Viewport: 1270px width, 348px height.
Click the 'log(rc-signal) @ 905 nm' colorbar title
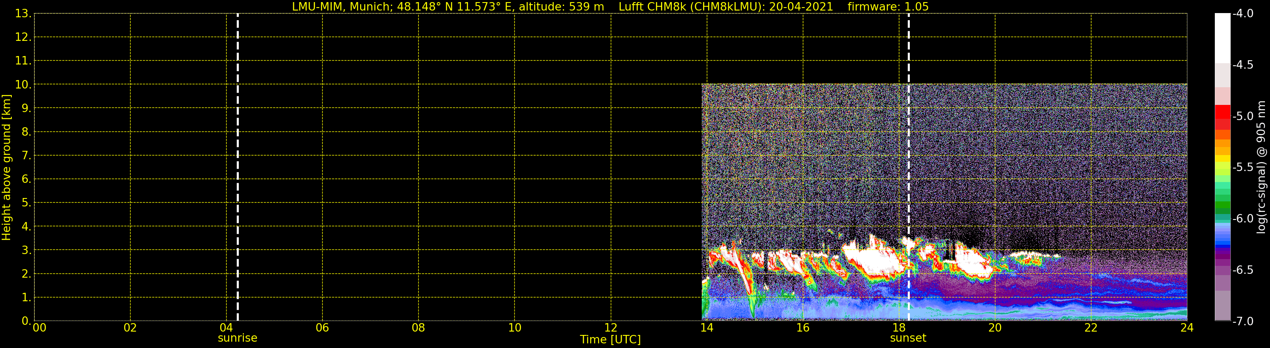tap(1262, 167)
